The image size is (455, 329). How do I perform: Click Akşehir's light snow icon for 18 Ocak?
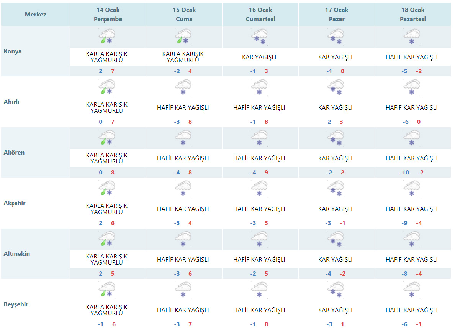coord(412,188)
